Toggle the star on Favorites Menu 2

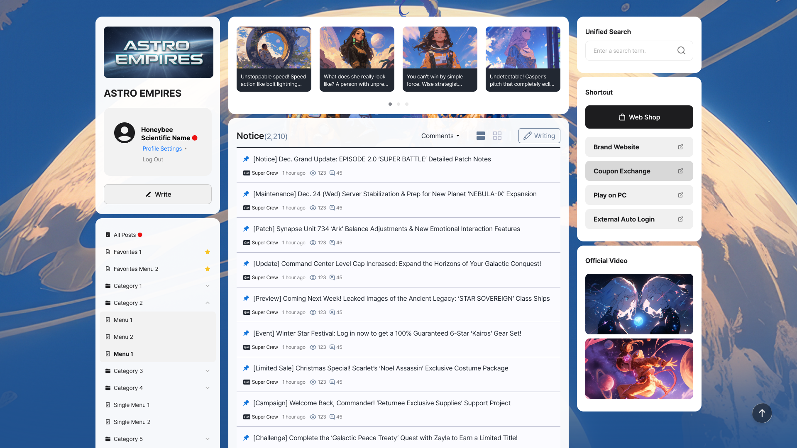(x=208, y=269)
